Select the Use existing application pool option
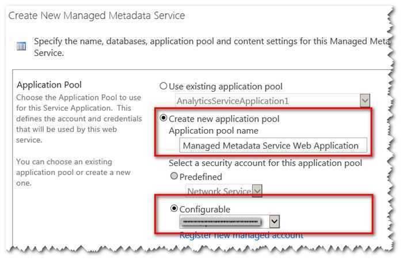This screenshot has width=403, height=261. pos(164,86)
